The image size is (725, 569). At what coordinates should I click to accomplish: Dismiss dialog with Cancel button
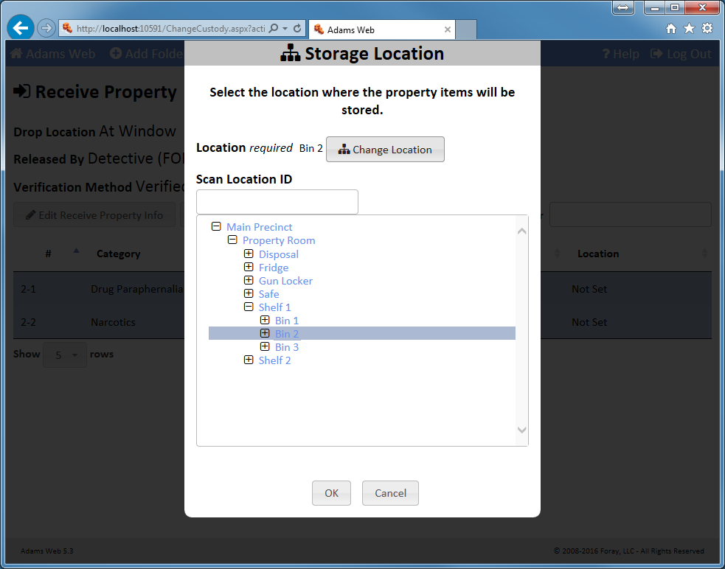tap(390, 493)
